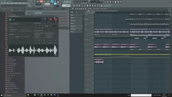Open the Time stretching Mode dropdown
Viewport: 172px width, 97px height.
coord(53,26)
